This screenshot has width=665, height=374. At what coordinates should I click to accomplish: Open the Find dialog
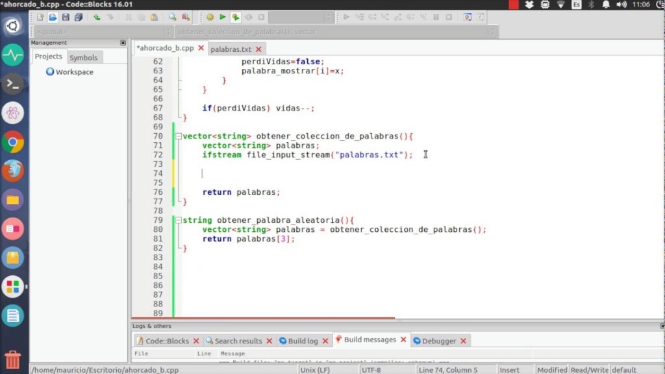click(171, 18)
